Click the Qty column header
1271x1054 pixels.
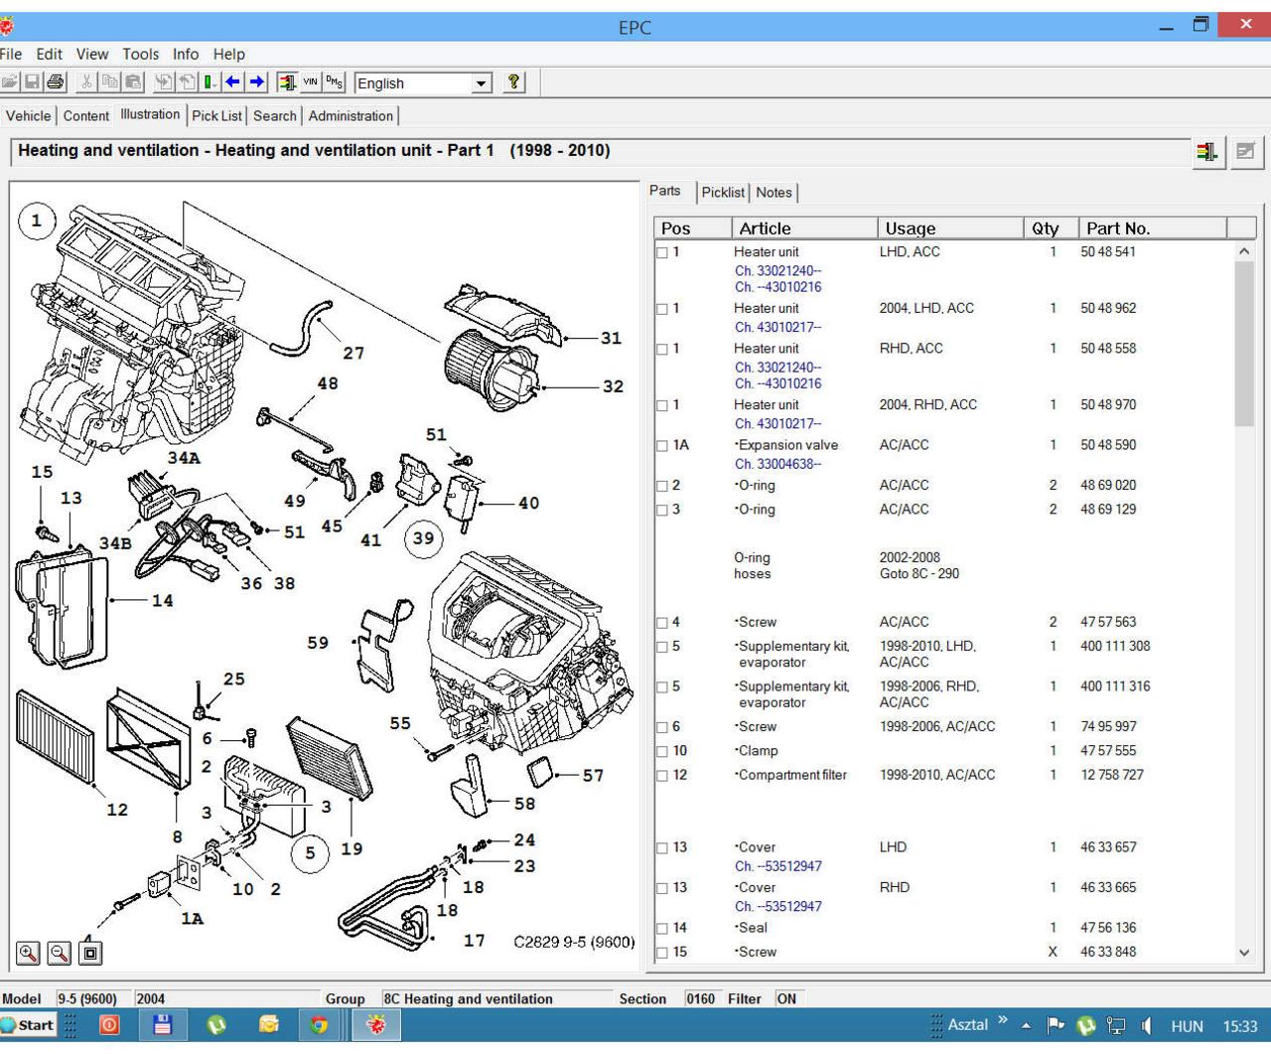point(1050,228)
